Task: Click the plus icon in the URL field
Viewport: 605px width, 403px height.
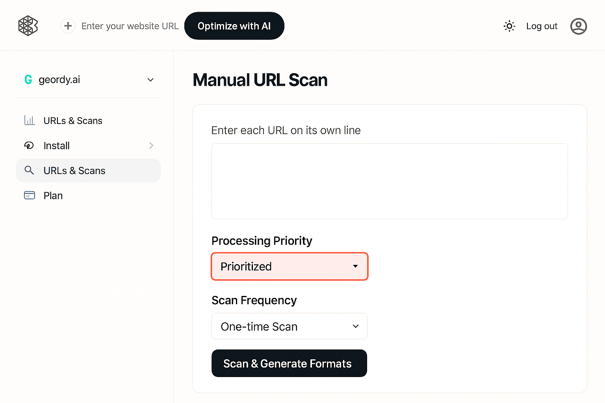Action: point(68,26)
